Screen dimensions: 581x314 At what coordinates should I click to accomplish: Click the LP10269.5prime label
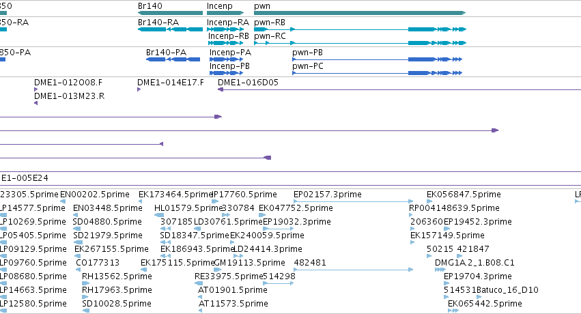(33, 222)
